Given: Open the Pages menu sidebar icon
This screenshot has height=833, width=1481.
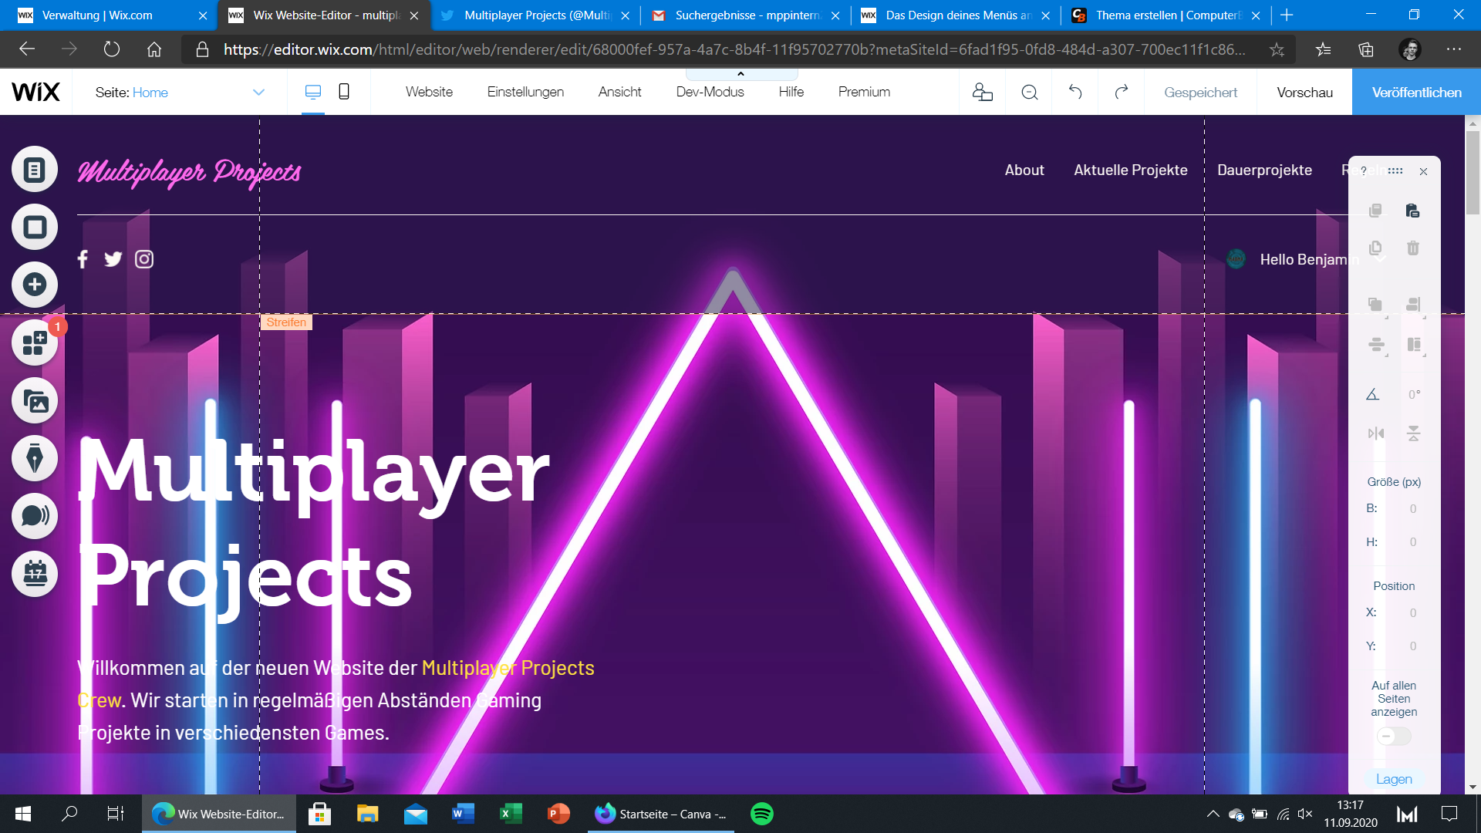Looking at the screenshot, I should point(35,169).
